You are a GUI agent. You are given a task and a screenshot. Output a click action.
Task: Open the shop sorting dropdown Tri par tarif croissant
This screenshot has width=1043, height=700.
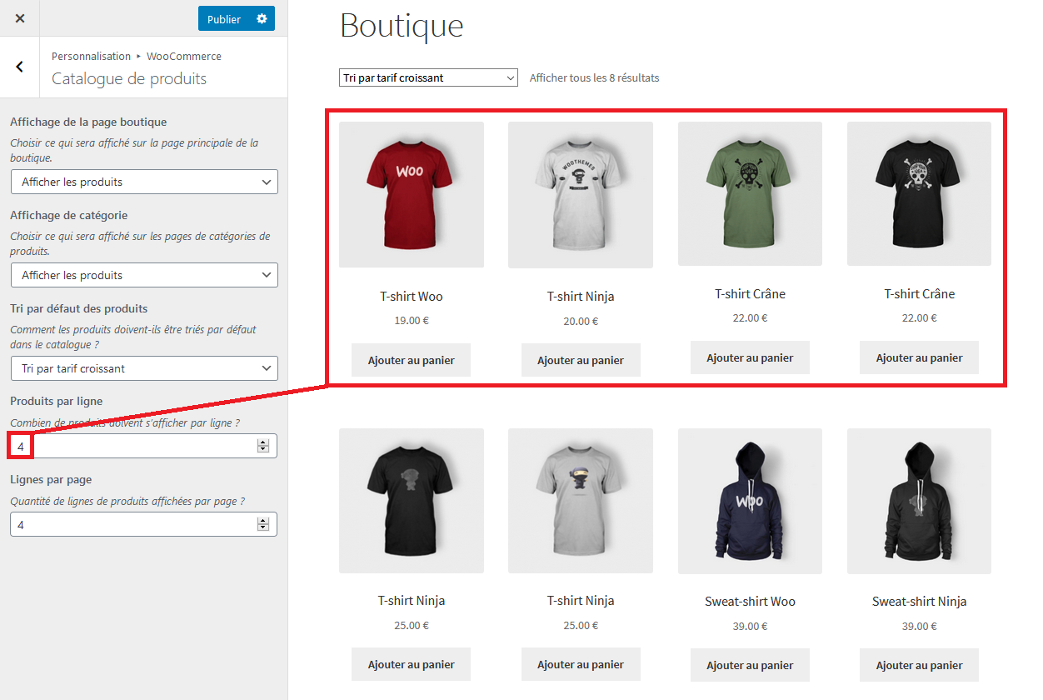coord(429,77)
